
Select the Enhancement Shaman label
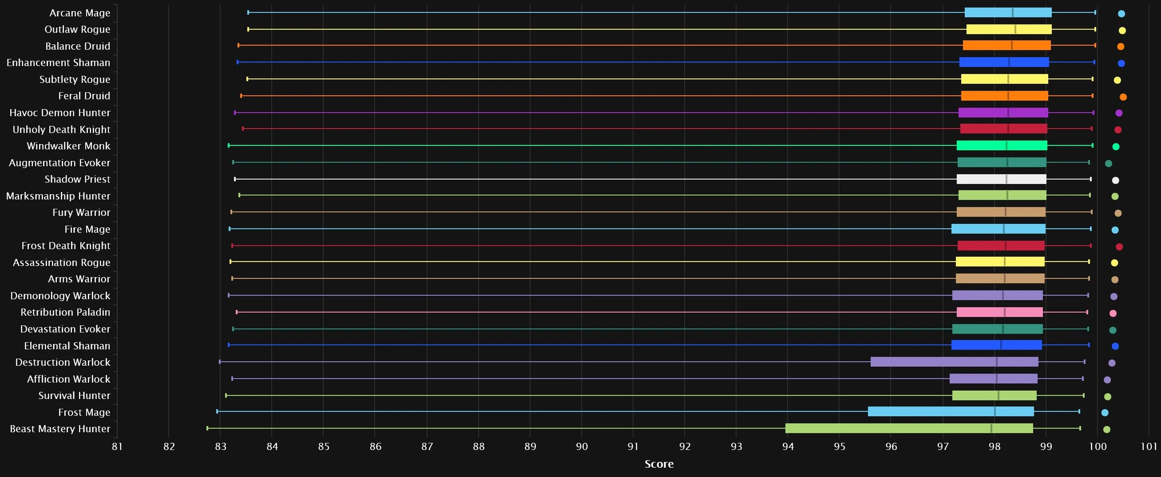click(x=59, y=63)
